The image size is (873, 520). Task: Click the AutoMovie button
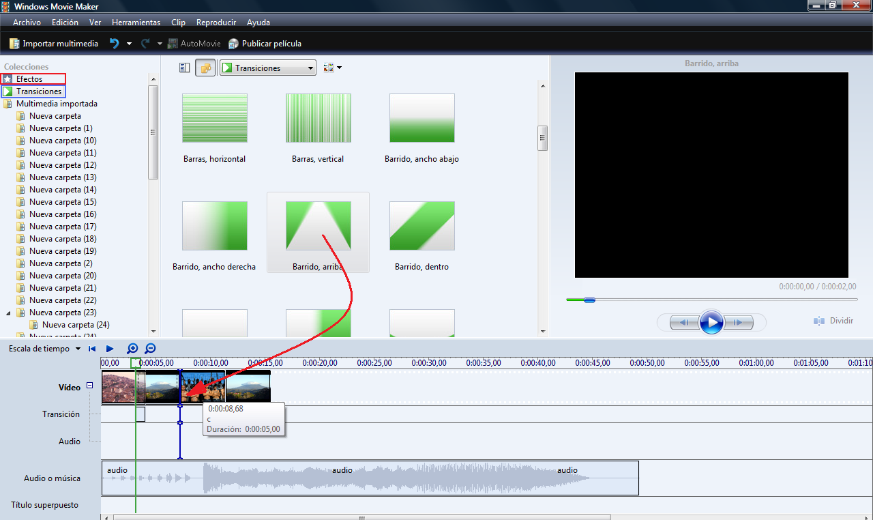click(194, 44)
